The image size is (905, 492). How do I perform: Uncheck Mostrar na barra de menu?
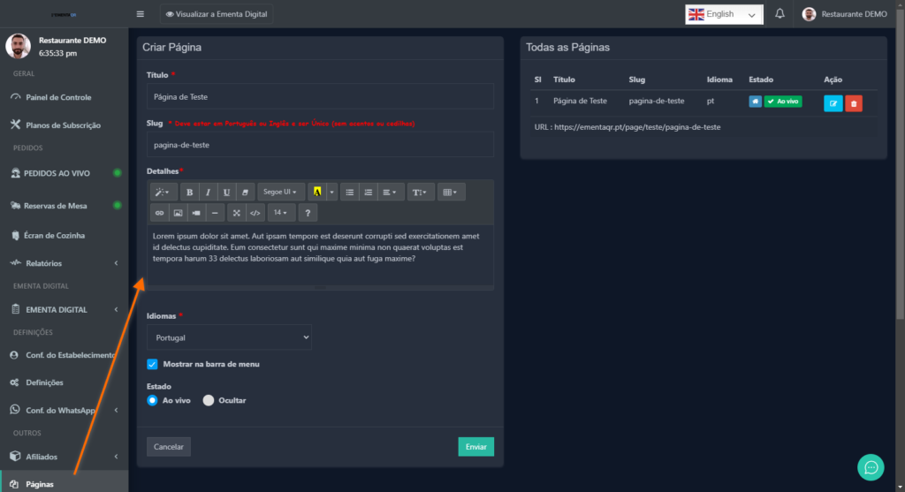pyautogui.click(x=152, y=364)
